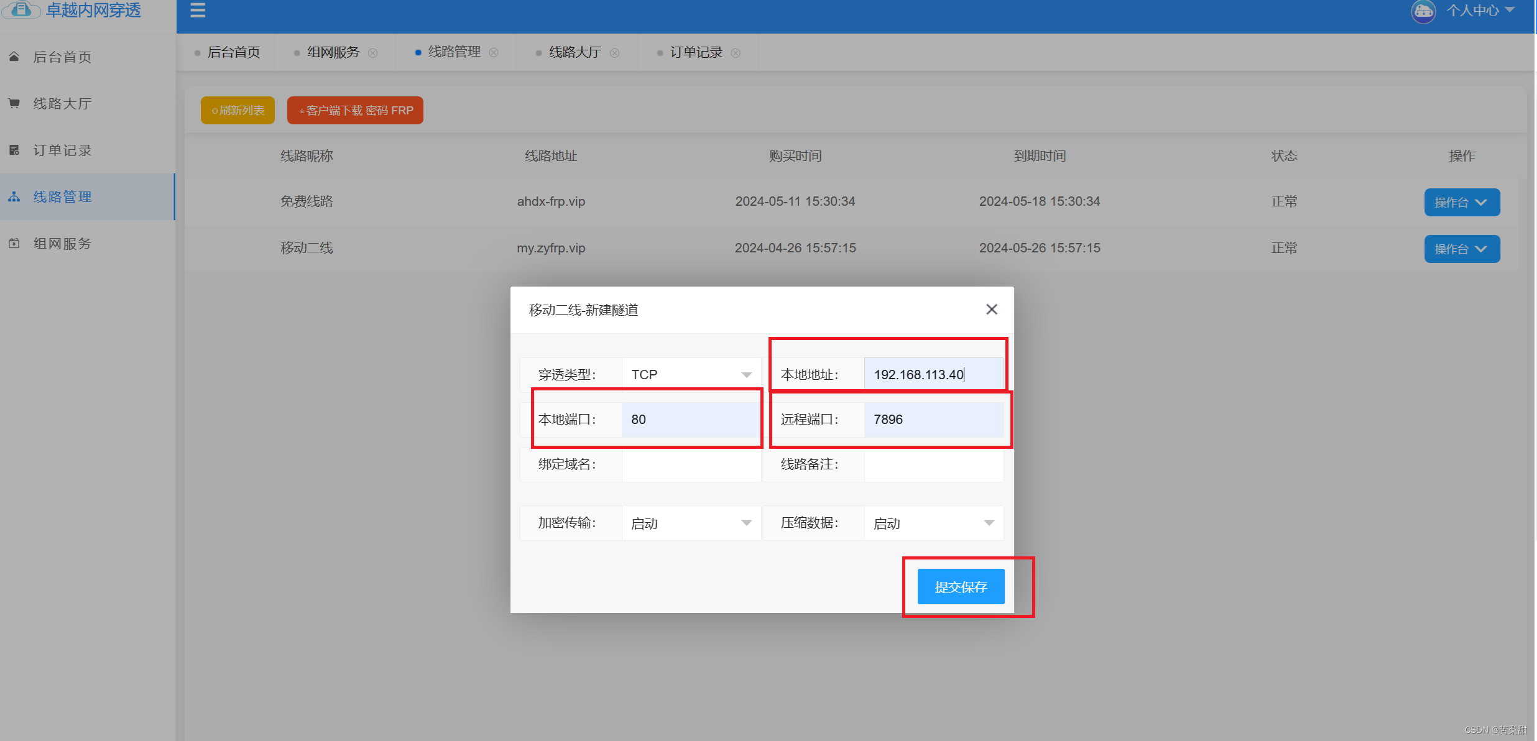Switch to the 线路大厅 tab
This screenshot has width=1537, height=741.
tap(575, 52)
